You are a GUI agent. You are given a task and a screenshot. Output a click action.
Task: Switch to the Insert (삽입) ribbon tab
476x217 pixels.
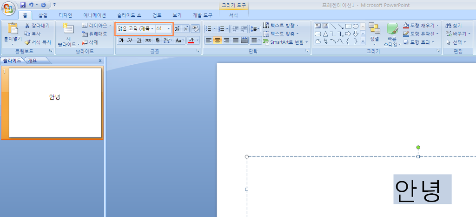(x=43, y=15)
